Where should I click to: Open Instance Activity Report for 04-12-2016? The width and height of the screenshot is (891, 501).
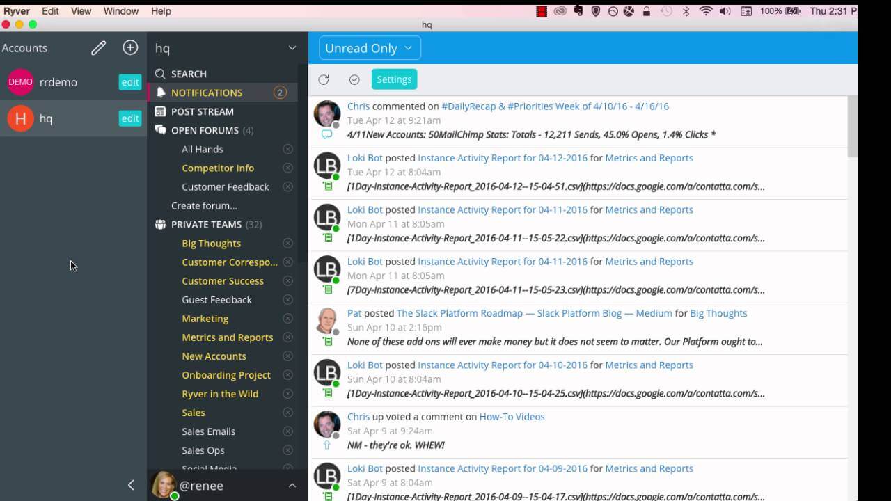point(503,158)
